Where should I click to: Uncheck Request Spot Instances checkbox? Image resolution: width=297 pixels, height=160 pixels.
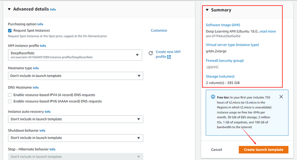tap(10, 30)
